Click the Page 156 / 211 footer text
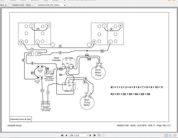The image size is (178, 138). pyautogui.click(x=163, y=126)
